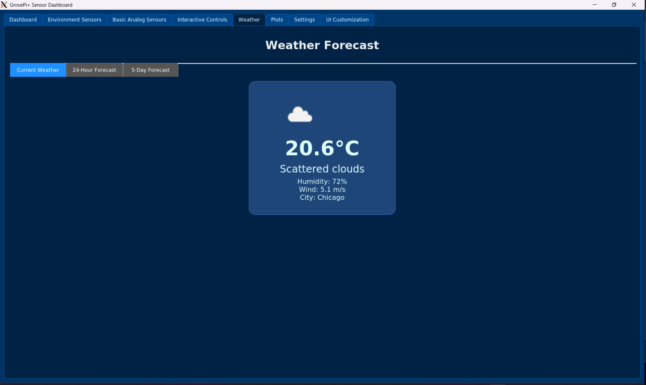Click the 20.6°C temperature reading
This screenshot has width=646, height=385.
pos(322,148)
